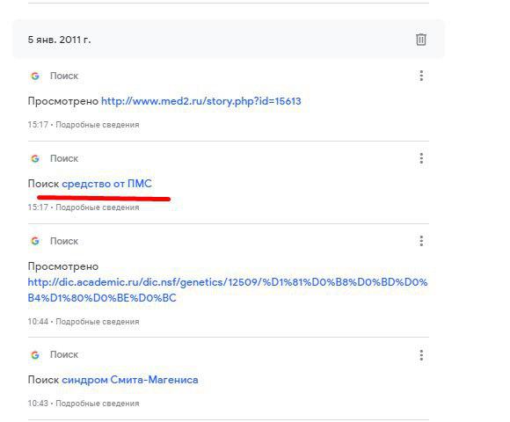Open three-dot menu for dic.academic.ru entry
Image resolution: width=510 pixels, height=422 pixels.
click(x=421, y=241)
